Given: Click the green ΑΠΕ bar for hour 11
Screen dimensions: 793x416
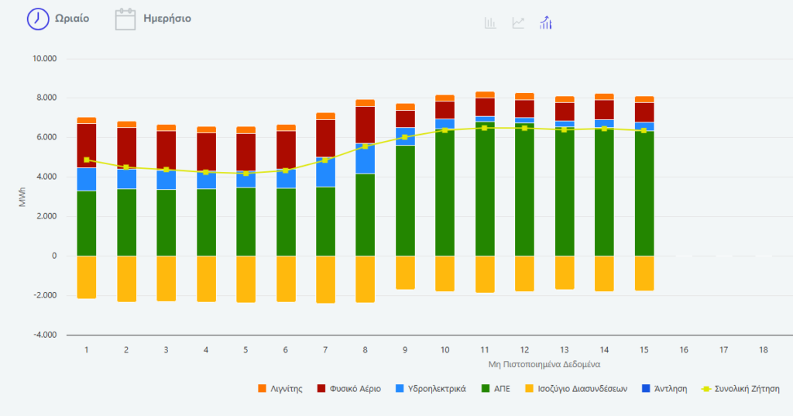Looking at the screenshot, I should 485,190.
